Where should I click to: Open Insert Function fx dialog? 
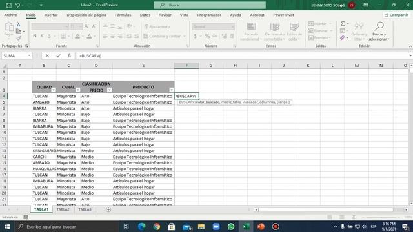pyautogui.click(x=69, y=56)
